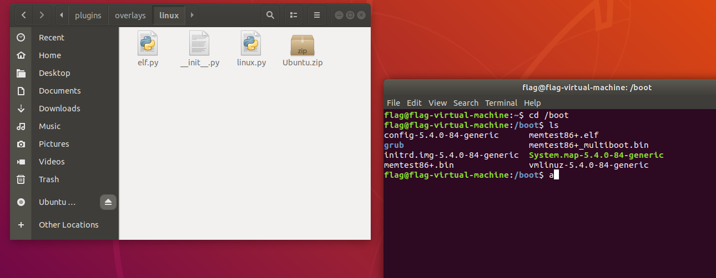
Task: Click initrd.img-5.4.0-84-generic in terminal
Action: coord(451,155)
